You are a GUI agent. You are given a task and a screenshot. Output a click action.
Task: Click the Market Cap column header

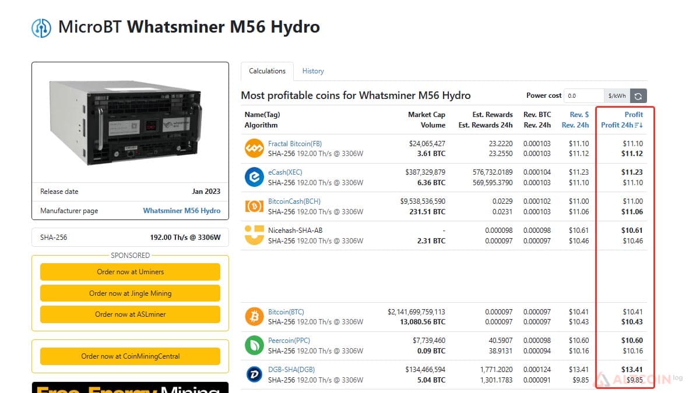pos(426,115)
